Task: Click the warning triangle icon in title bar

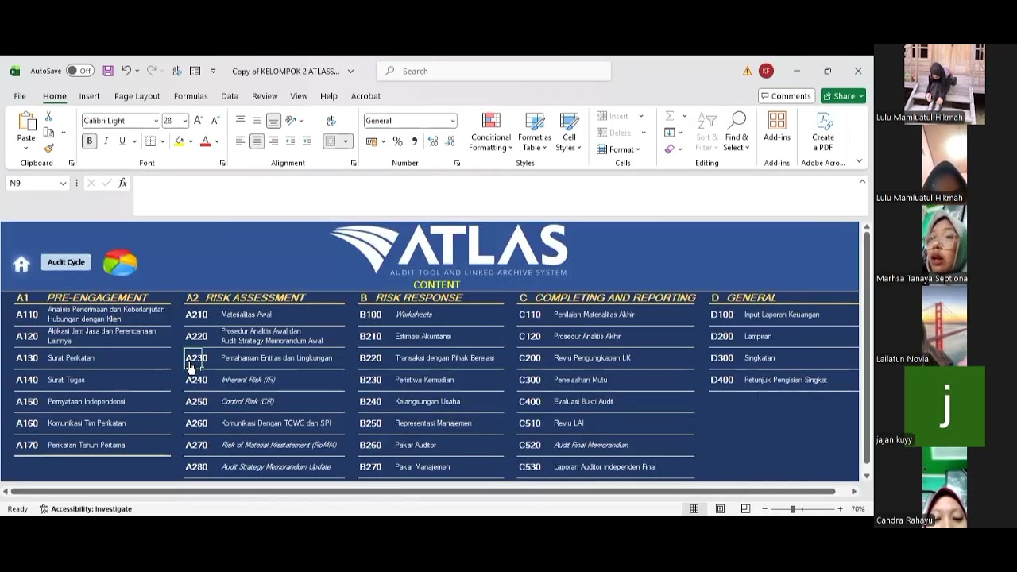Action: (747, 71)
